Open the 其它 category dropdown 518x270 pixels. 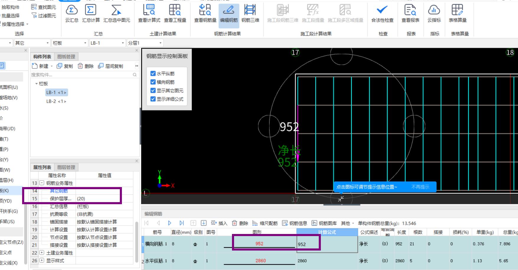32,43
